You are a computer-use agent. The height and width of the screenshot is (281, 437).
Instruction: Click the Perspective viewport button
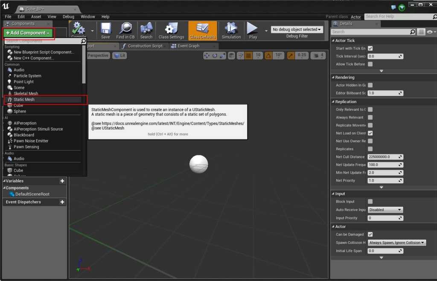[98, 56]
